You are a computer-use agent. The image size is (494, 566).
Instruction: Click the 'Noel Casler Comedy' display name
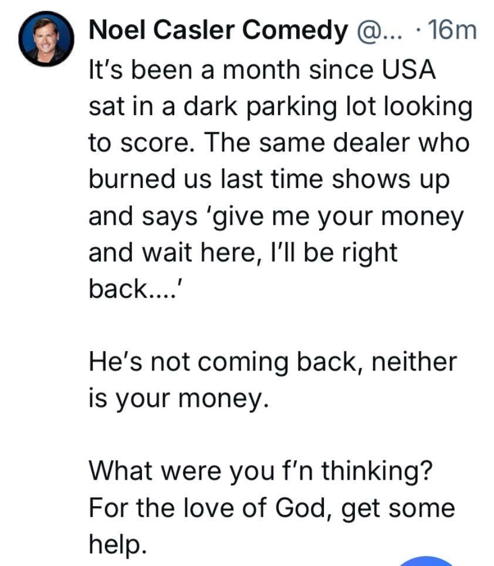[x=218, y=31]
